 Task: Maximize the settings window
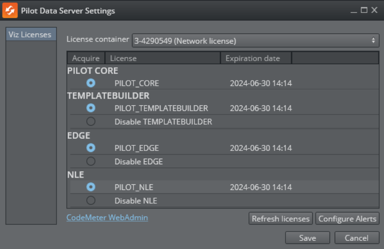tap(364, 10)
